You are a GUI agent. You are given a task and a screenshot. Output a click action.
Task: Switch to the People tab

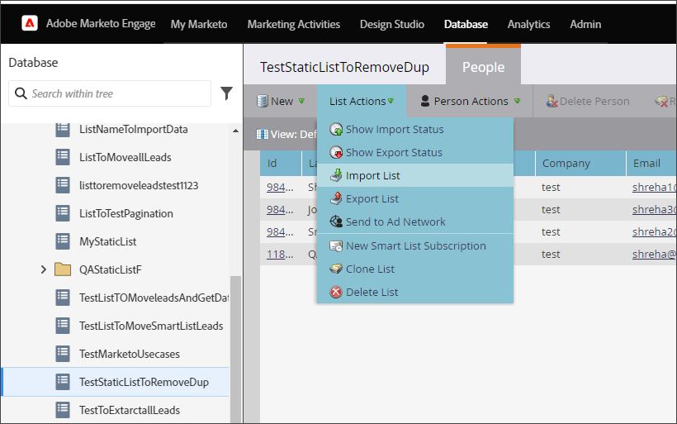coord(483,67)
